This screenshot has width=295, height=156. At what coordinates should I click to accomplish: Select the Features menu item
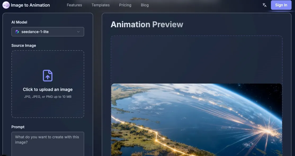(74, 5)
